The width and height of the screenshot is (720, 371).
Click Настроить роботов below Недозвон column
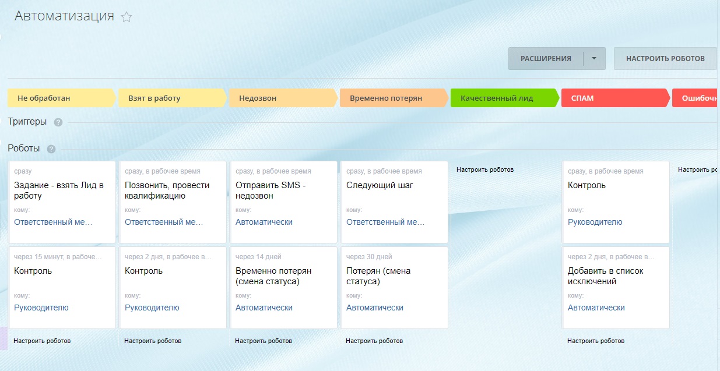click(264, 341)
